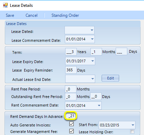Click the 01/01/2014 Rent Commencement Date value
144x135 pixels.
(76, 106)
